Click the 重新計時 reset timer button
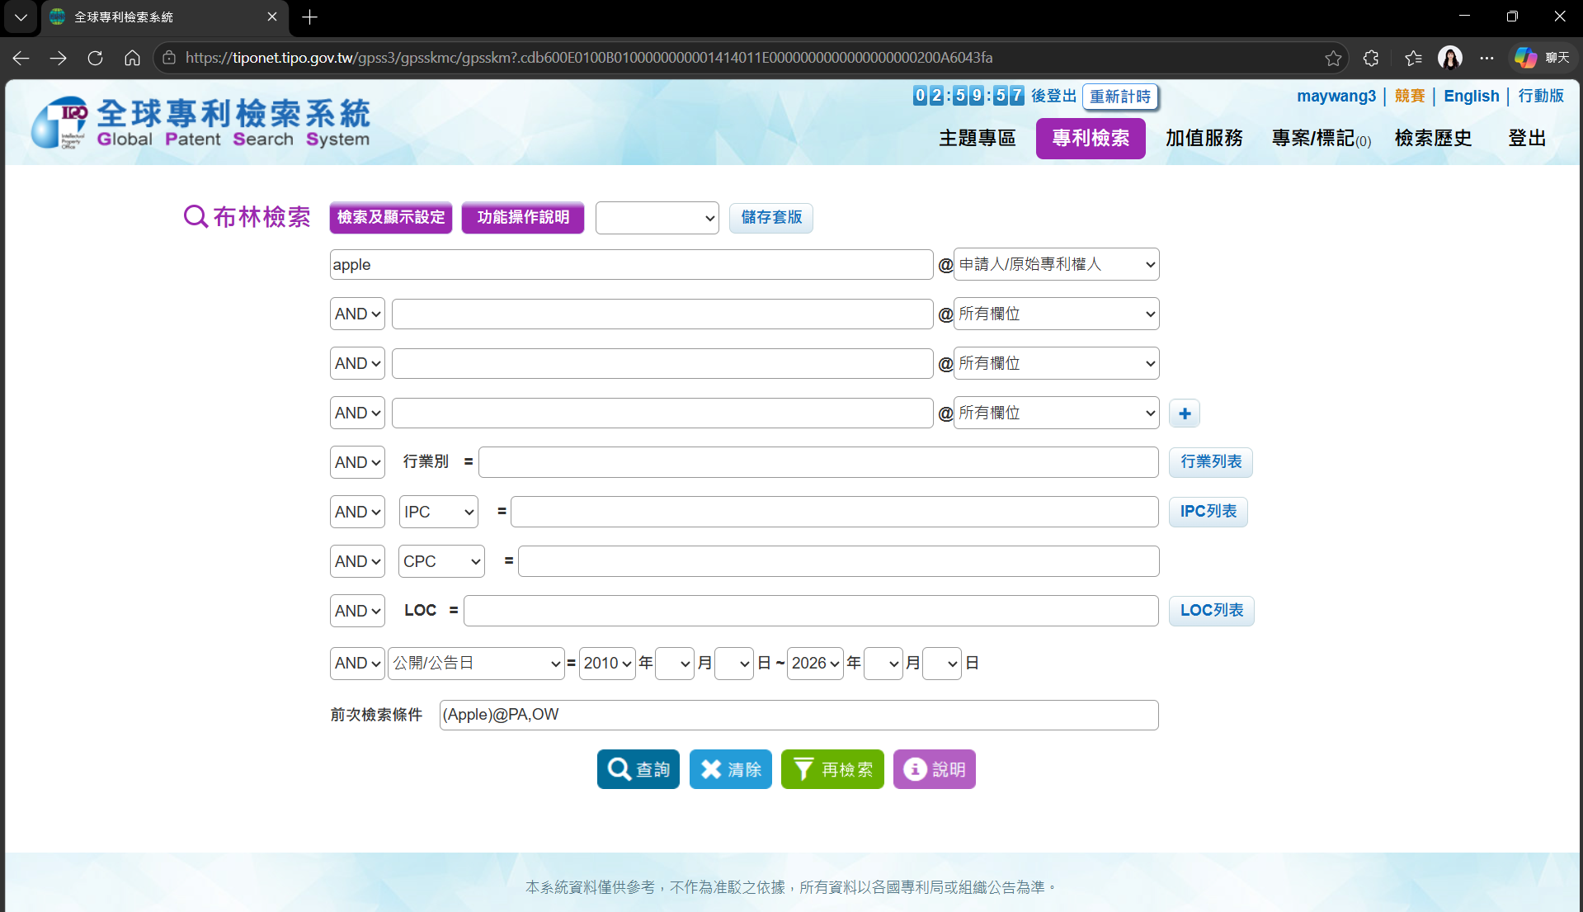1583x912 pixels. (1120, 97)
